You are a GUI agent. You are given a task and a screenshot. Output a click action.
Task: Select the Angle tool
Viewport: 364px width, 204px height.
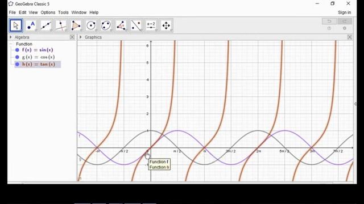[x=121, y=25]
